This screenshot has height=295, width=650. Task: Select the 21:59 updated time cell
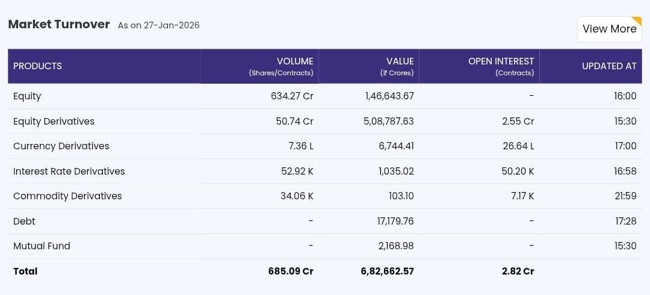click(x=625, y=196)
